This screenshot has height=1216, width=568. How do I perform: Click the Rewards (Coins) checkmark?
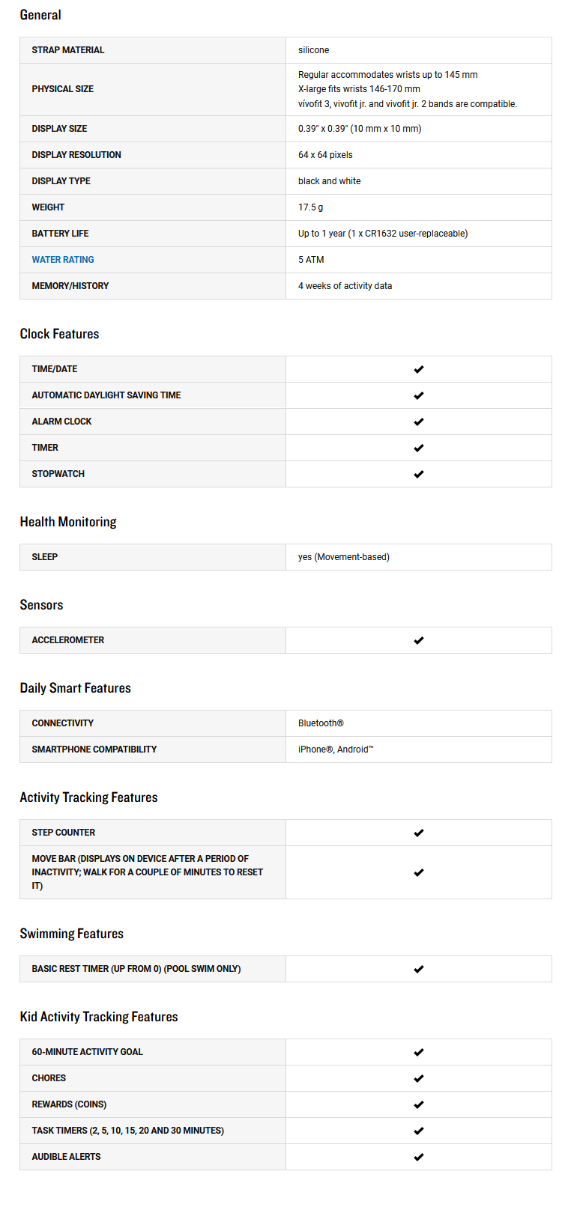coord(419,1104)
